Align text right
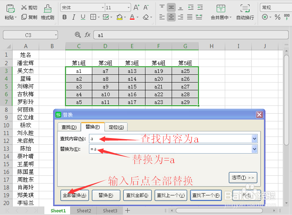 pyautogui.click(x=181, y=17)
